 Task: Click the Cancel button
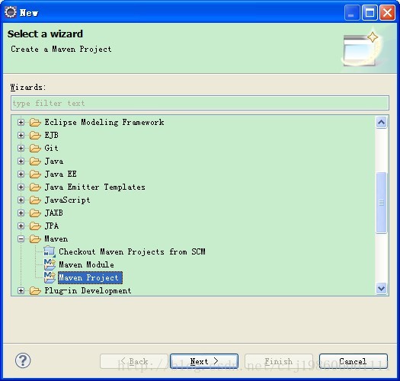pyautogui.click(x=354, y=361)
